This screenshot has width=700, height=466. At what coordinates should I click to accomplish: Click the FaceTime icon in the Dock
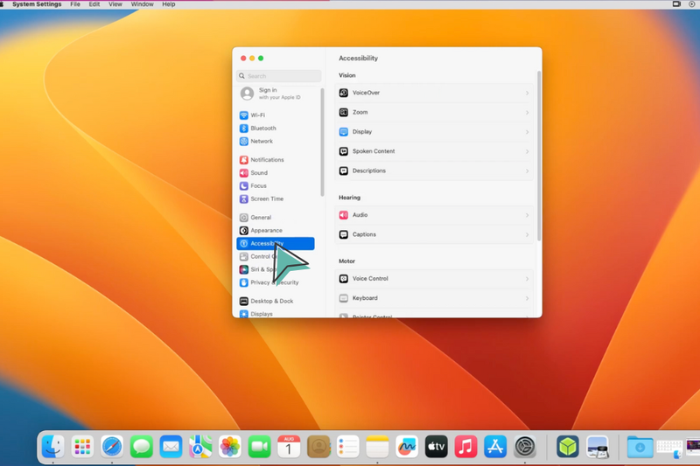259,447
